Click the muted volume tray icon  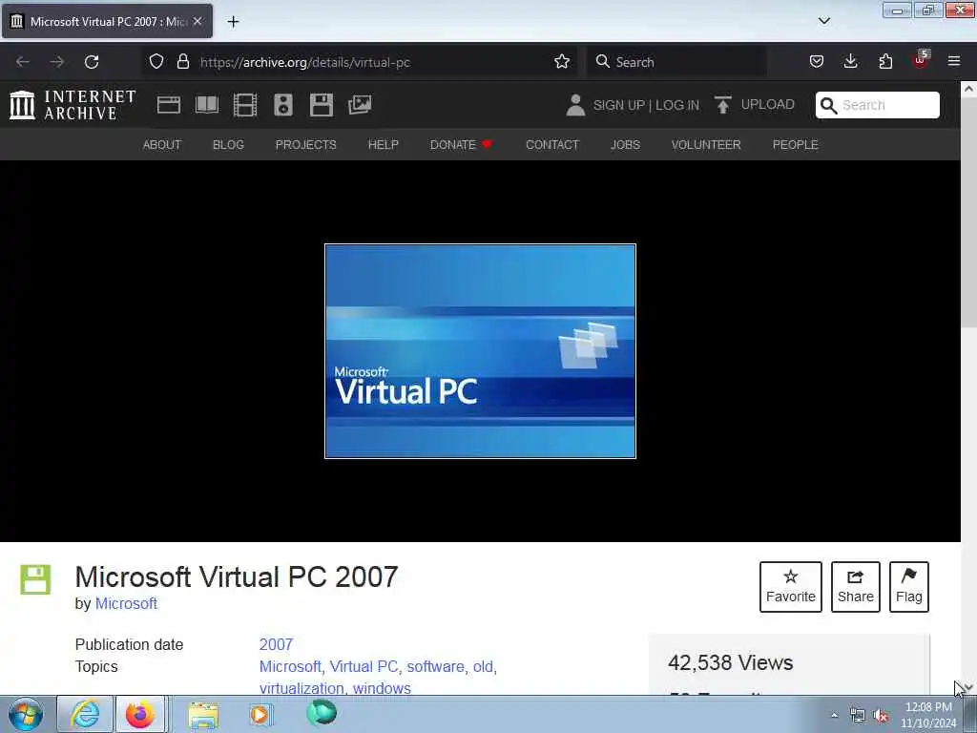881,716
